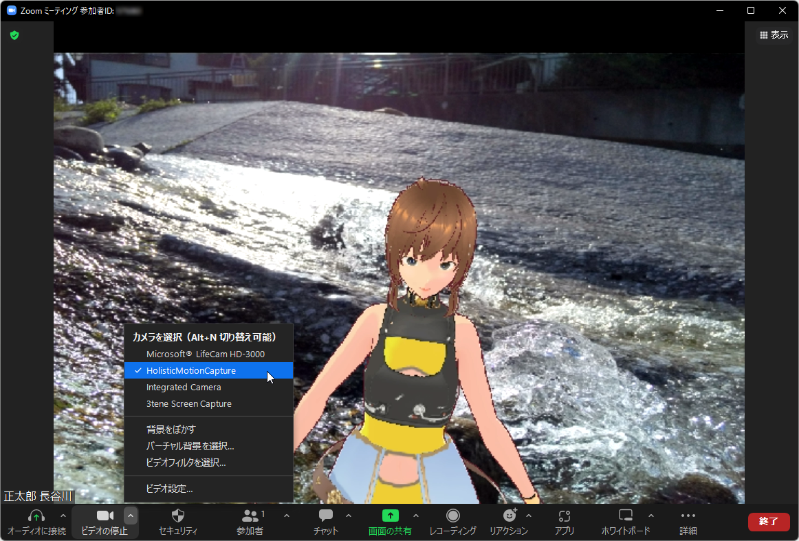Select the Integrated Camera option

[x=183, y=387]
